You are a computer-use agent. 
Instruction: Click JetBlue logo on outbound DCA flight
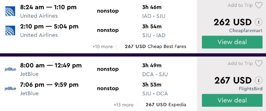pos(10,69)
